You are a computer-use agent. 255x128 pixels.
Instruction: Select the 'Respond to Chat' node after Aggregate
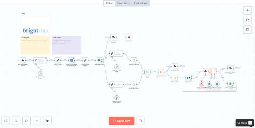pyautogui.click(x=175, y=66)
